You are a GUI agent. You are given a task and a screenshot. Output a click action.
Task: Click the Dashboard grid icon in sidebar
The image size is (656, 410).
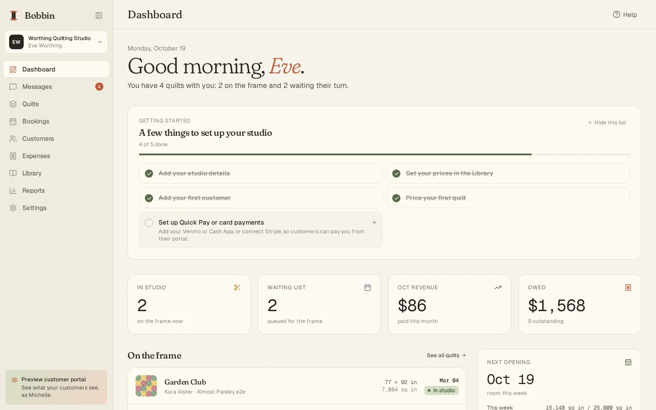13,69
